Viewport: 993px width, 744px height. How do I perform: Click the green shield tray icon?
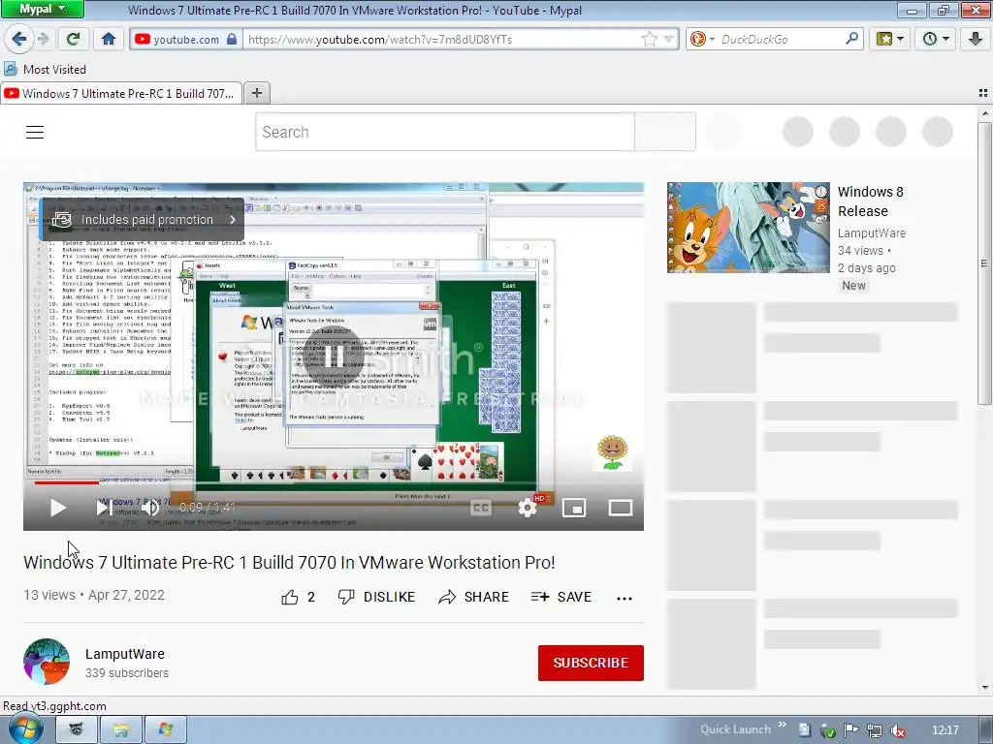click(828, 730)
